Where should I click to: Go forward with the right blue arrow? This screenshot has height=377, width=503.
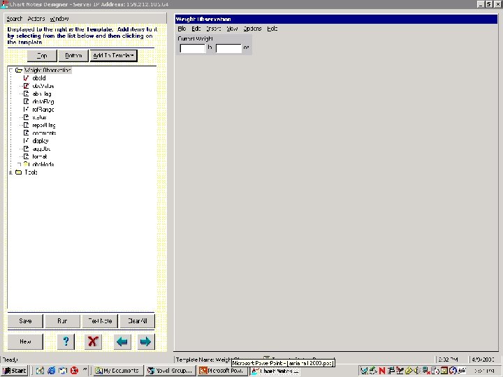coord(145,341)
